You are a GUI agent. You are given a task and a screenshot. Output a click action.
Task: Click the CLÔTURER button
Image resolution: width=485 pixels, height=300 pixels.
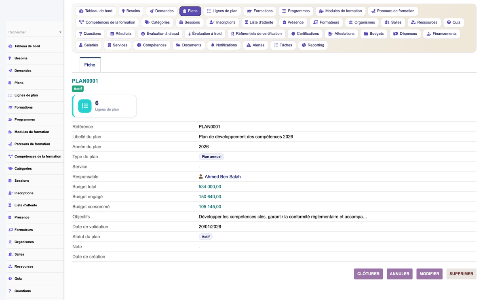click(x=368, y=274)
